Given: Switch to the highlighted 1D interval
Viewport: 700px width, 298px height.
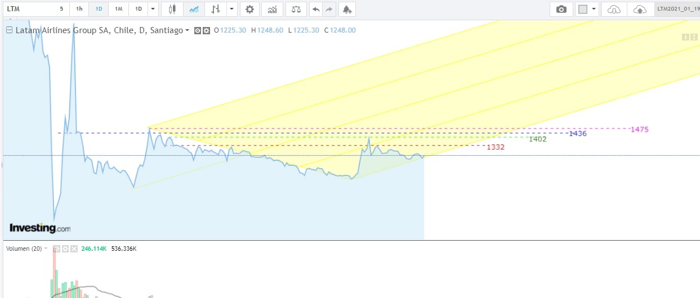Looking at the screenshot, I should click(x=99, y=9).
